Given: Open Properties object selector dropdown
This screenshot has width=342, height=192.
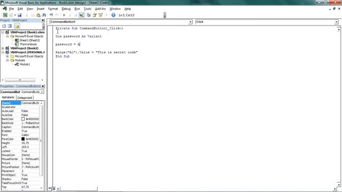Looking at the screenshot, I should click(x=42, y=92).
